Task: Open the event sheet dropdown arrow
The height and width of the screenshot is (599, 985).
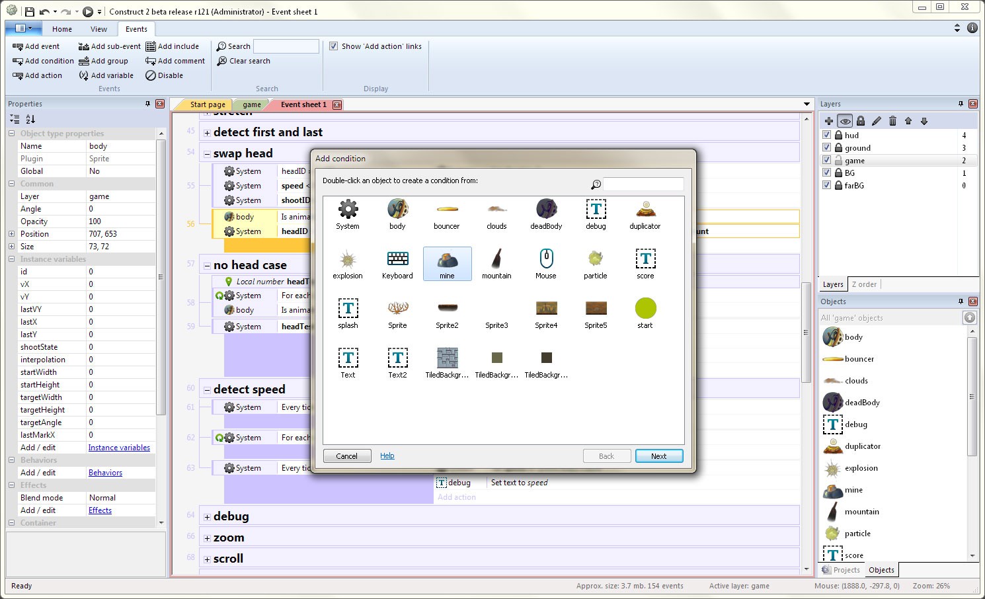Action: pos(807,104)
